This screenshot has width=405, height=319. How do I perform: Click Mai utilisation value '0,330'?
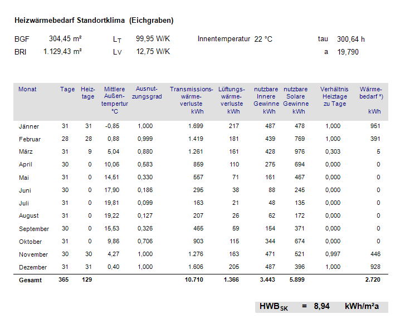145,177
